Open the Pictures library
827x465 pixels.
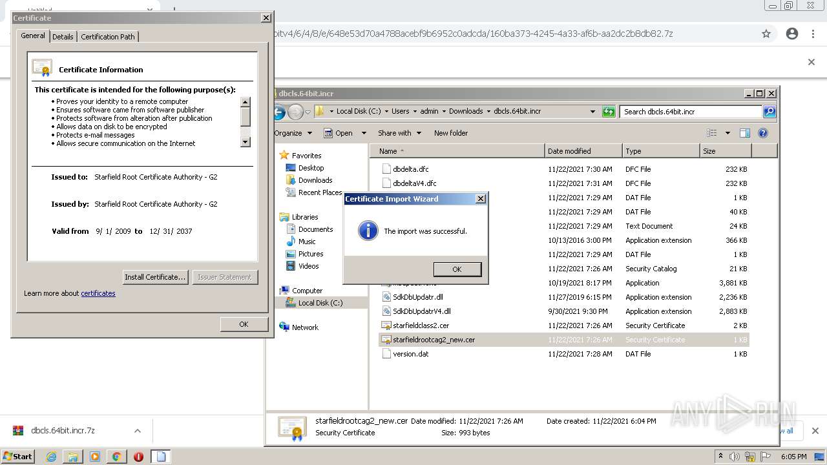tap(311, 254)
